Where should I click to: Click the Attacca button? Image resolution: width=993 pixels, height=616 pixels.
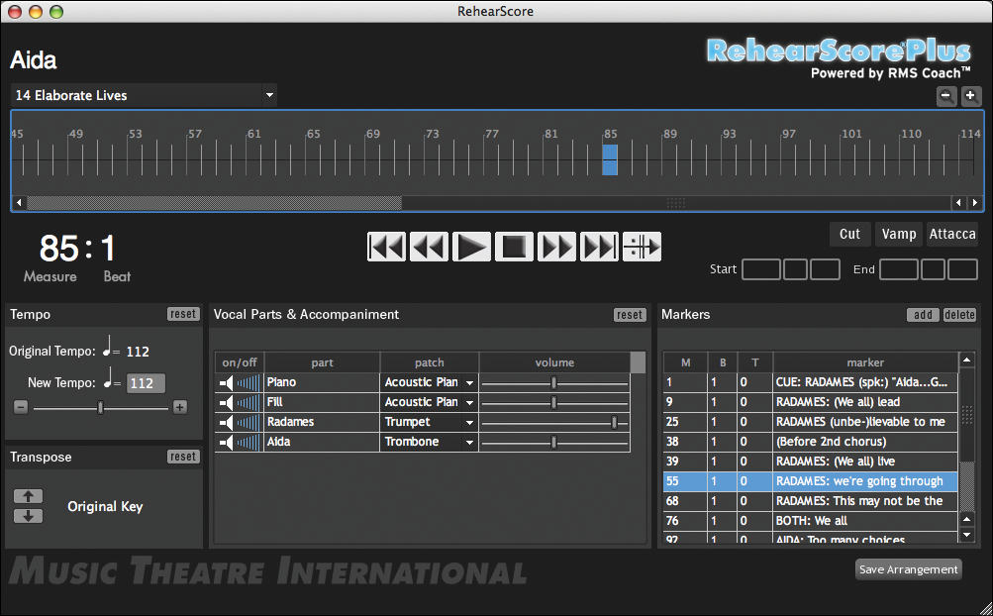pos(951,234)
